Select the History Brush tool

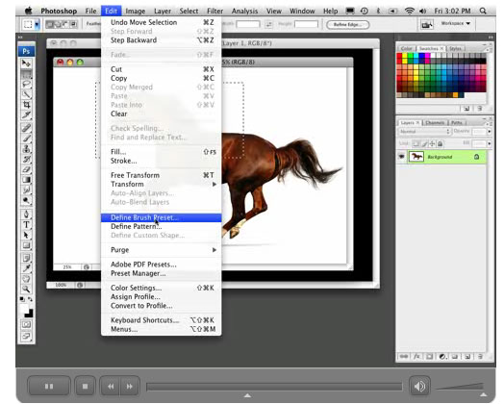pyautogui.click(x=26, y=159)
